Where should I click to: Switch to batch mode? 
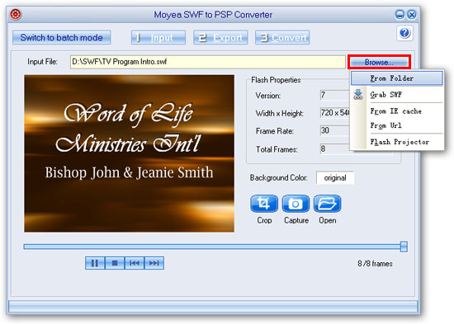(x=61, y=38)
